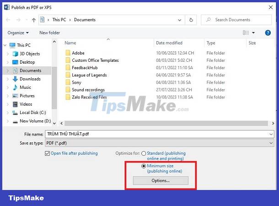Select Standard publishing online and printing
This screenshot has height=206, width=279.
(x=144, y=153)
